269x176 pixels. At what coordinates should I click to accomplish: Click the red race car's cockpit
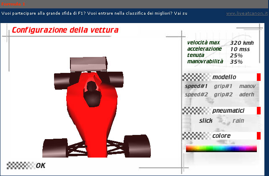[91, 94]
